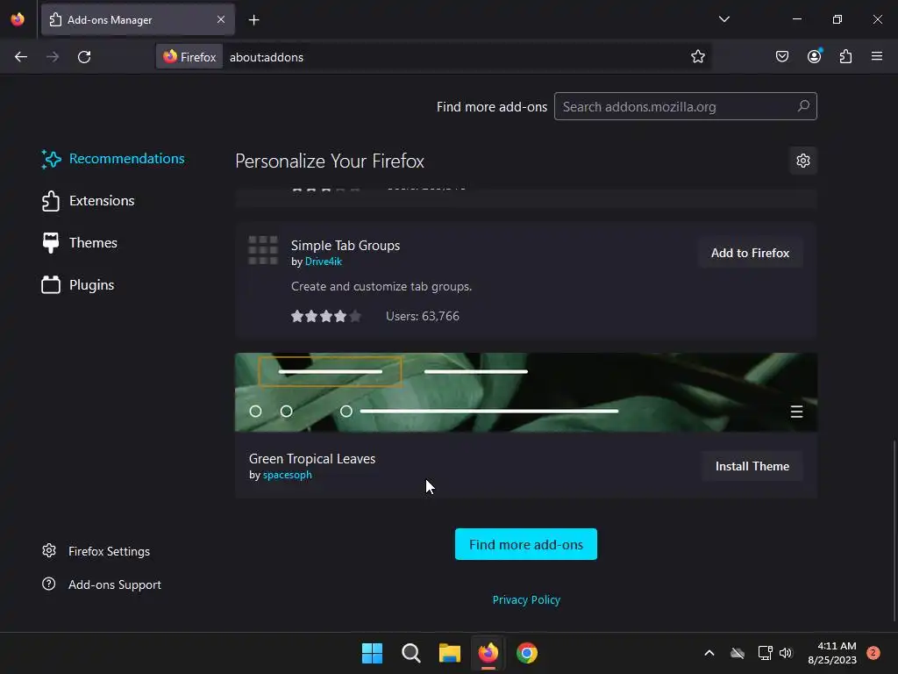Open File Explorer from the taskbar
Screen dimensions: 898x674
click(450, 653)
